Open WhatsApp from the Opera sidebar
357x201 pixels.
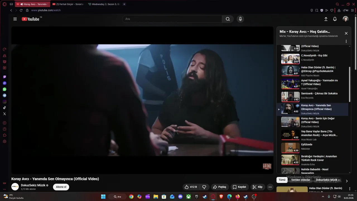point(4,89)
